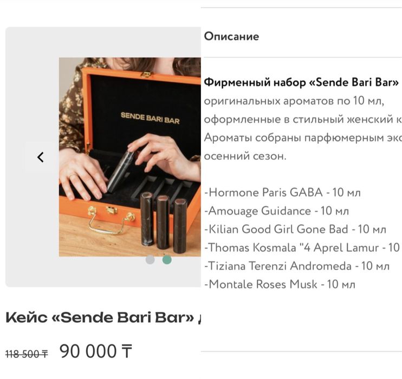Click the three standing perfume vials

click(x=163, y=219)
